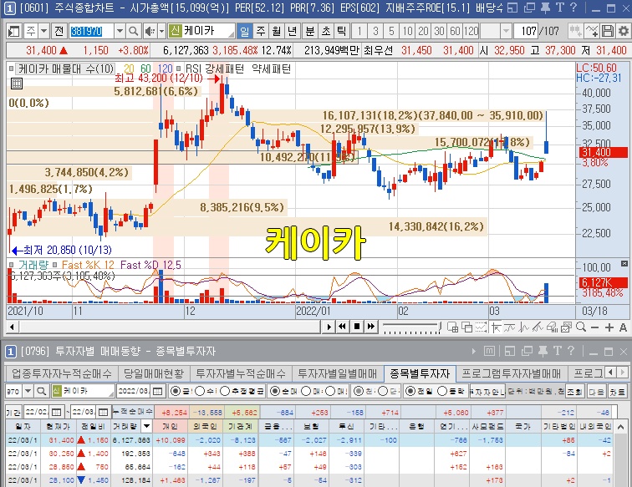
Task: Select the 틱 (tick) chart period button
Action: (341, 31)
